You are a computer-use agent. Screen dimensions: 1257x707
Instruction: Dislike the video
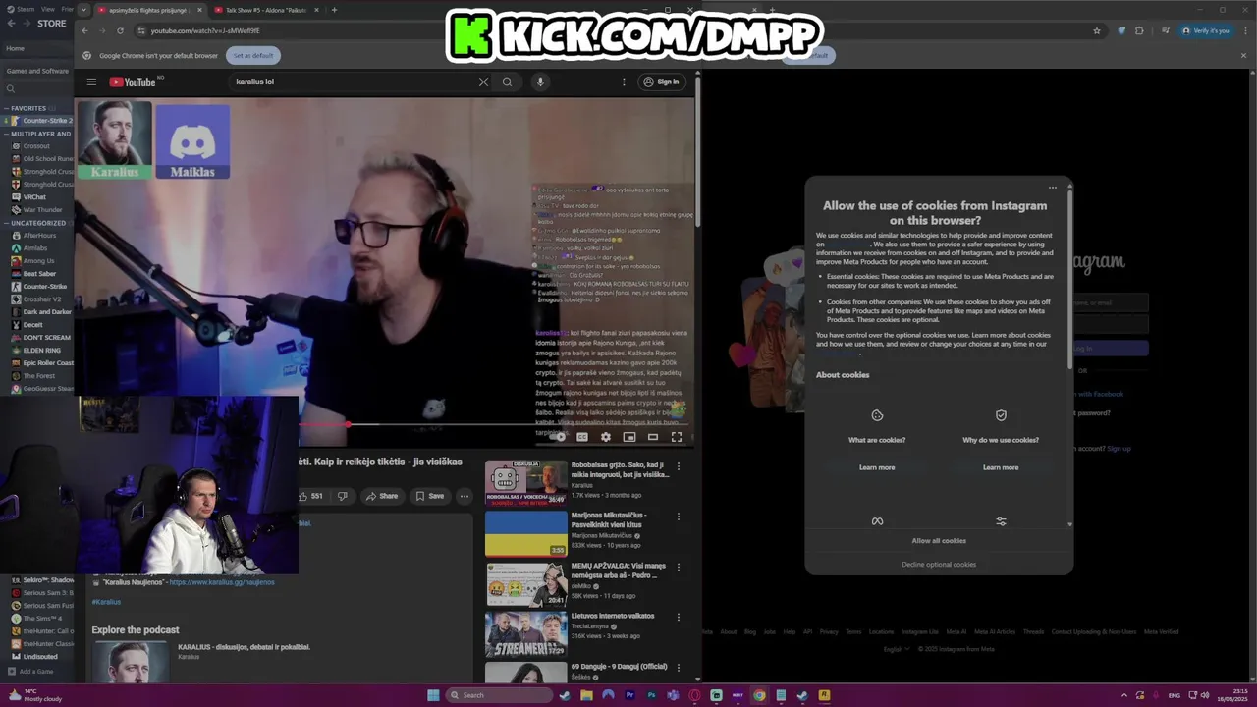click(342, 496)
